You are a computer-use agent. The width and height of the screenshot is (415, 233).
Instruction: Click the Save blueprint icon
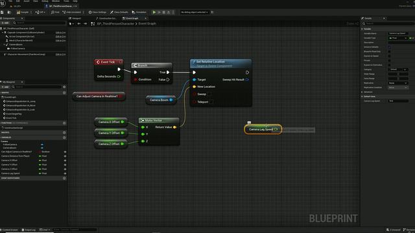pyautogui.click(x=2, y=12)
